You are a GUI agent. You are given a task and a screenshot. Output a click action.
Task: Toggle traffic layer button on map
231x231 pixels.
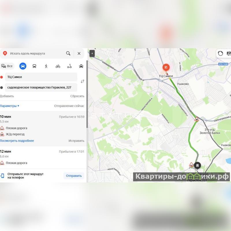point(220,53)
